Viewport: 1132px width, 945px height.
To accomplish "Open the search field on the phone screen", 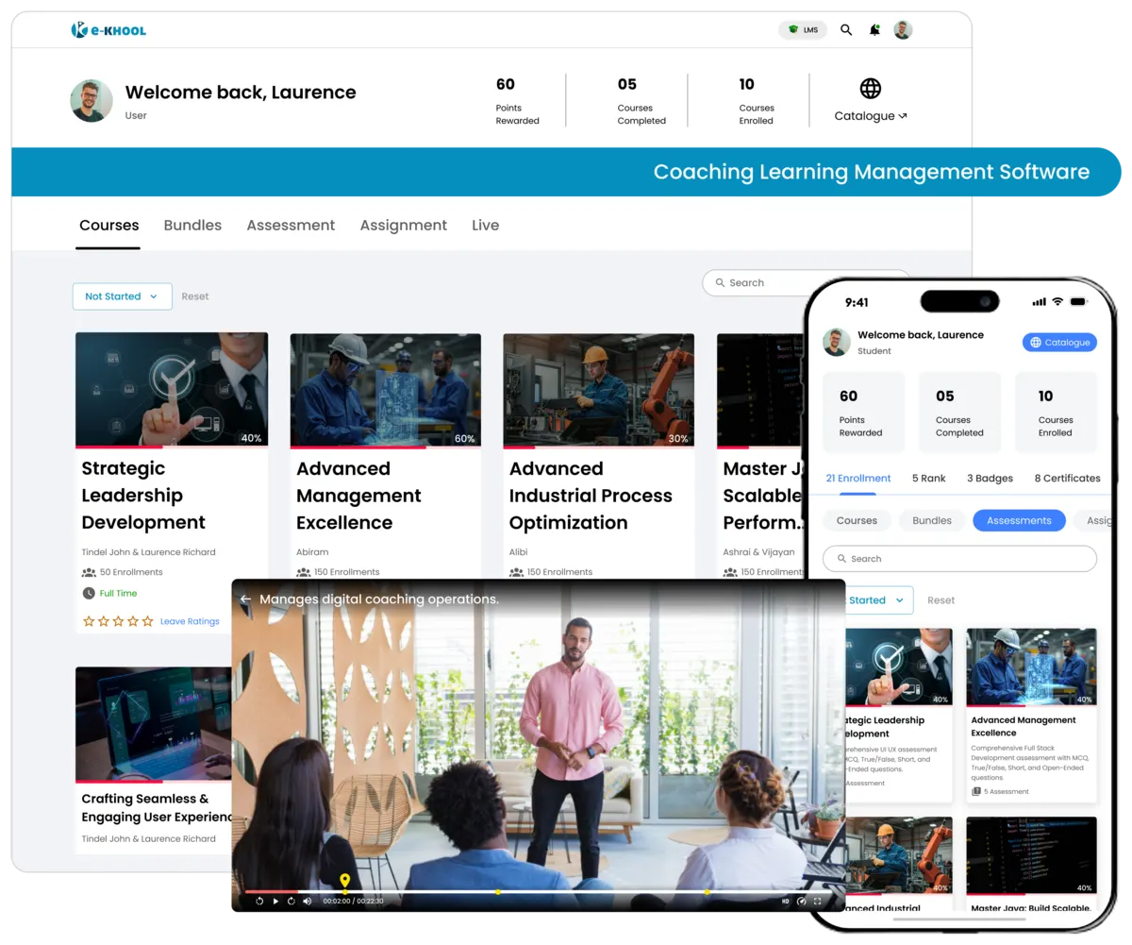I will coord(959,559).
